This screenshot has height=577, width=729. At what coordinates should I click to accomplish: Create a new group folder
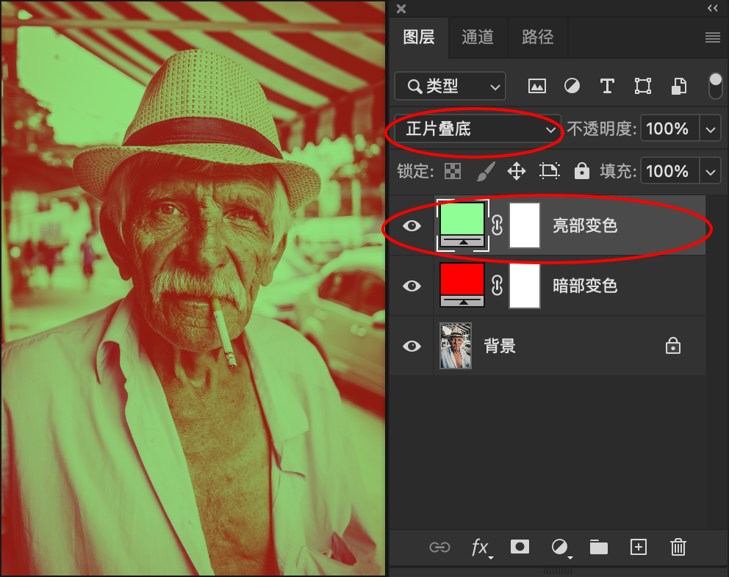pos(599,547)
